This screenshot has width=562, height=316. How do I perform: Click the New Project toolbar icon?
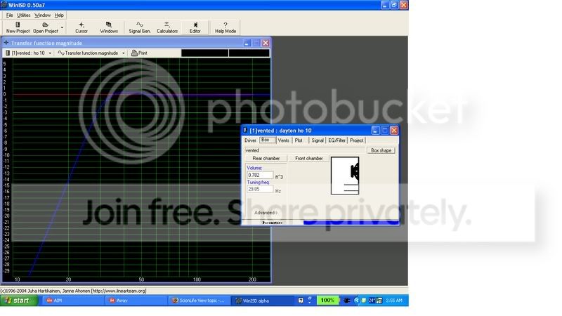(18, 27)
